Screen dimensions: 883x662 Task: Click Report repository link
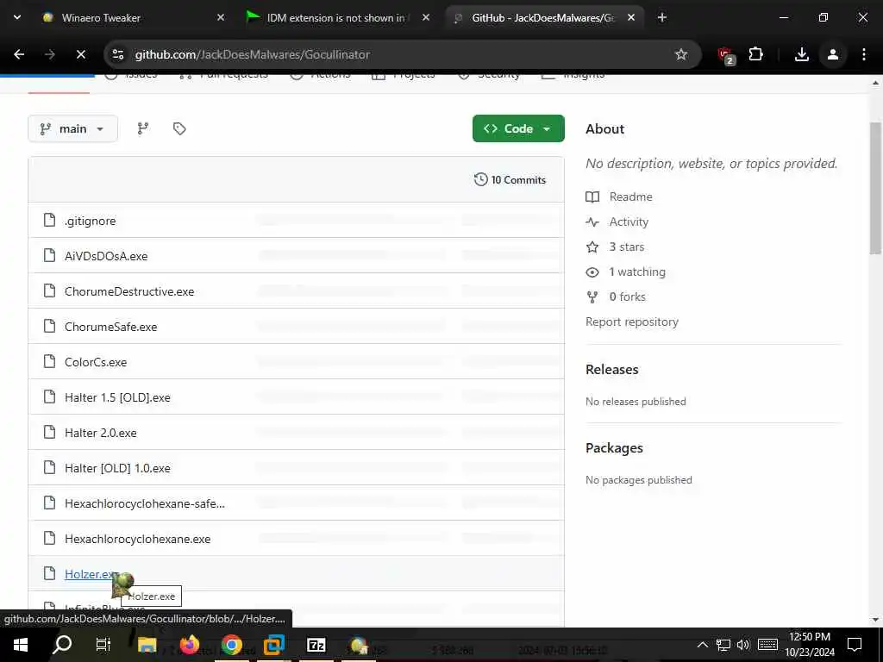point(632,322)
